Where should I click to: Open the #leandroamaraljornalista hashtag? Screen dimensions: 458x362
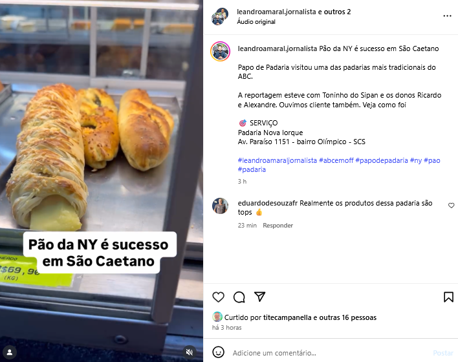pos(278,160)
